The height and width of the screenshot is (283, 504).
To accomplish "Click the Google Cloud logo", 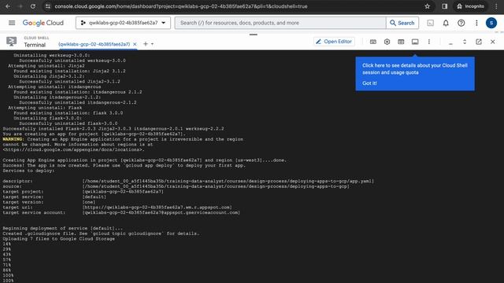I will [43, 23].
